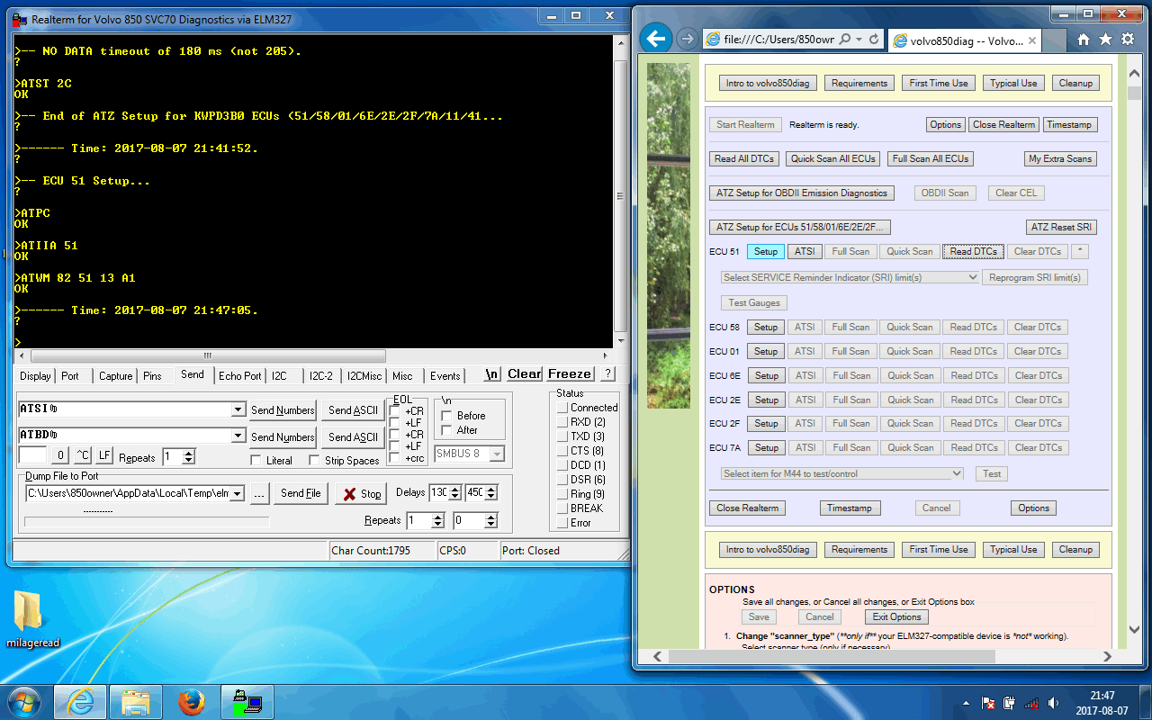The width and height of the screenshot is (1152, 720).
Task: Open IE Tools gear icon
Action: [1127, 40]
